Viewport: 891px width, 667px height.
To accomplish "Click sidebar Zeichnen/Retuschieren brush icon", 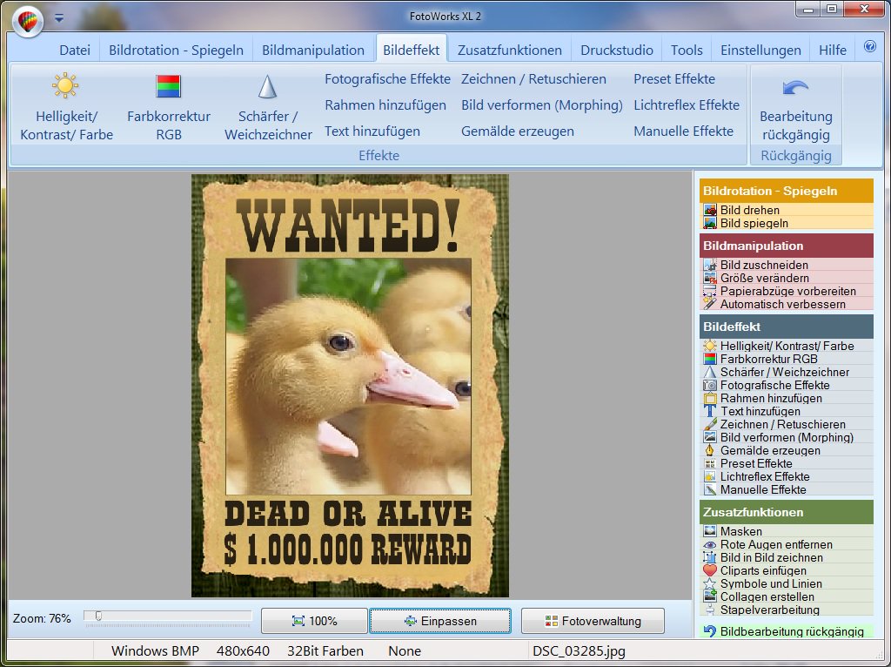I will coord(710,424).
